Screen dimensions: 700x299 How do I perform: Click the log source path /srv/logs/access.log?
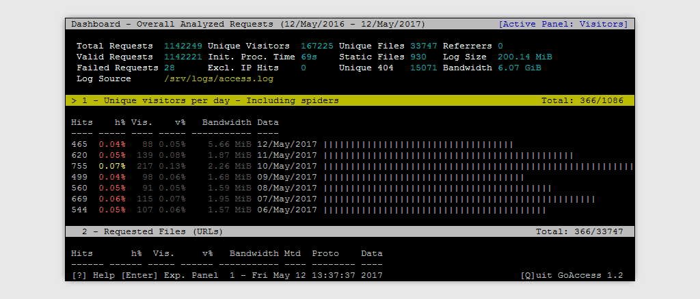point(218,79)
